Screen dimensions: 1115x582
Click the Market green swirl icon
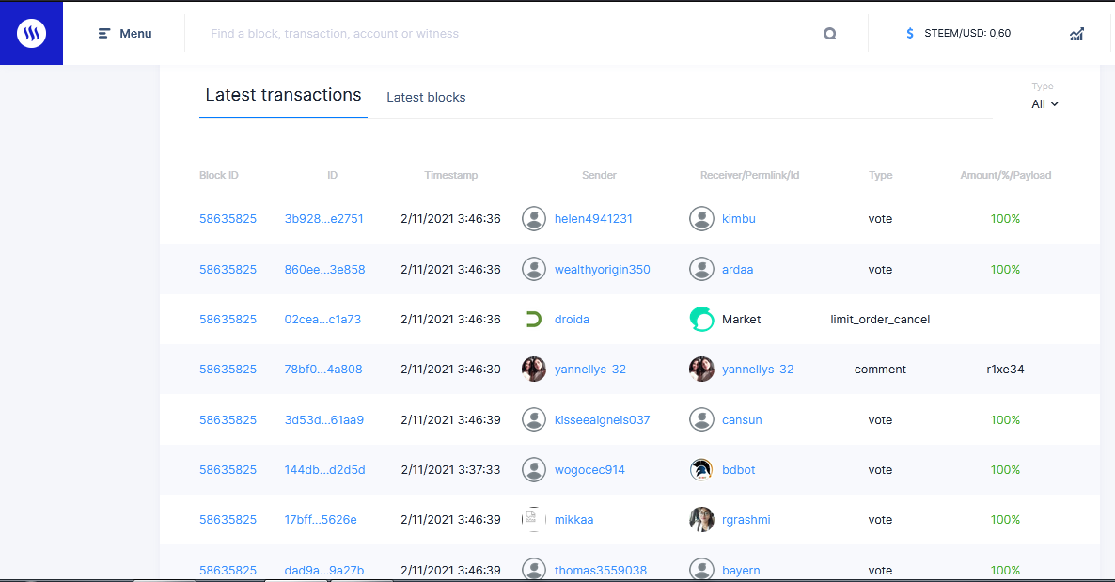(x=701, y=319)
